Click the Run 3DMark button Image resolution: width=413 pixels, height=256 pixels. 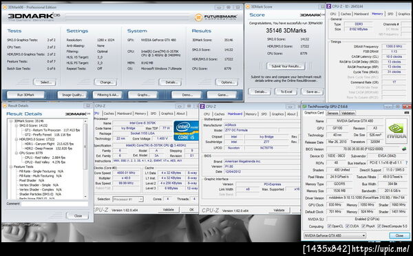tap(25, 95)
